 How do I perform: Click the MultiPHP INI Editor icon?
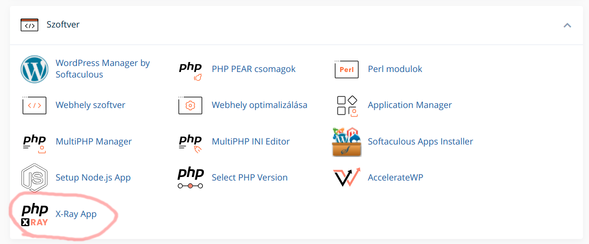point(190,143)
